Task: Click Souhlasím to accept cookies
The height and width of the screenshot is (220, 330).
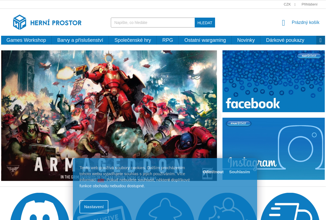Action: (240, 172)
